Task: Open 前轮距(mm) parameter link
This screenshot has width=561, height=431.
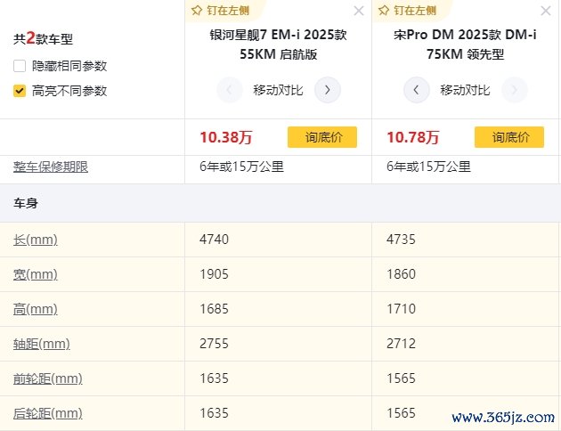Action: coord(47,378)
